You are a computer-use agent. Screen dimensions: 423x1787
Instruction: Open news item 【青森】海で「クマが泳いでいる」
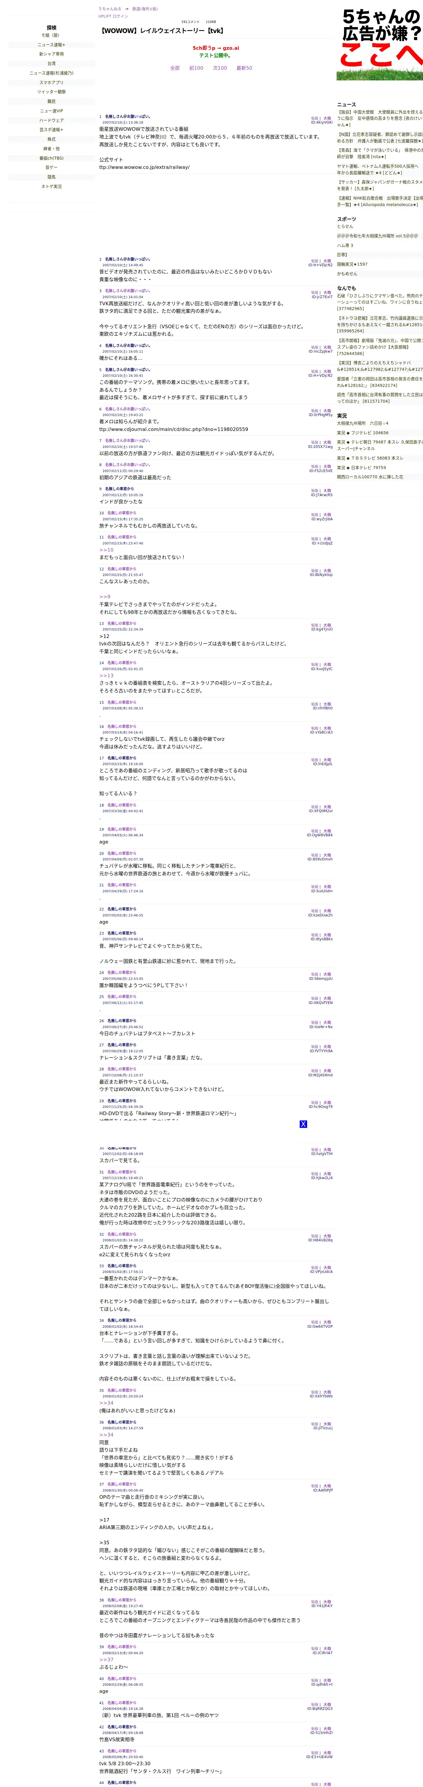pyautogui.click(x=380, y=153)
